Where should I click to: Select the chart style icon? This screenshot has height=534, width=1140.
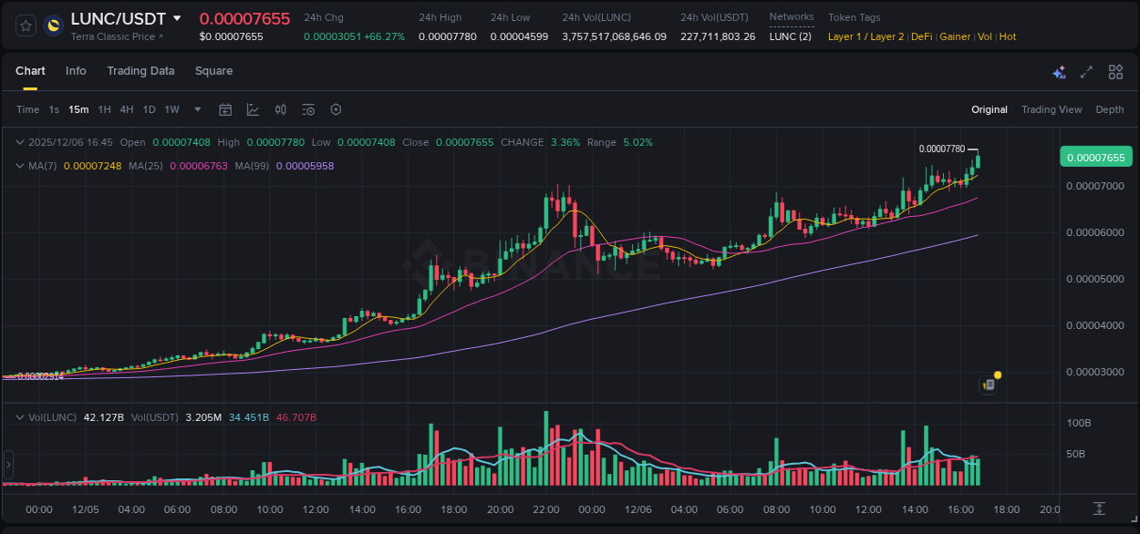(253, 109)
